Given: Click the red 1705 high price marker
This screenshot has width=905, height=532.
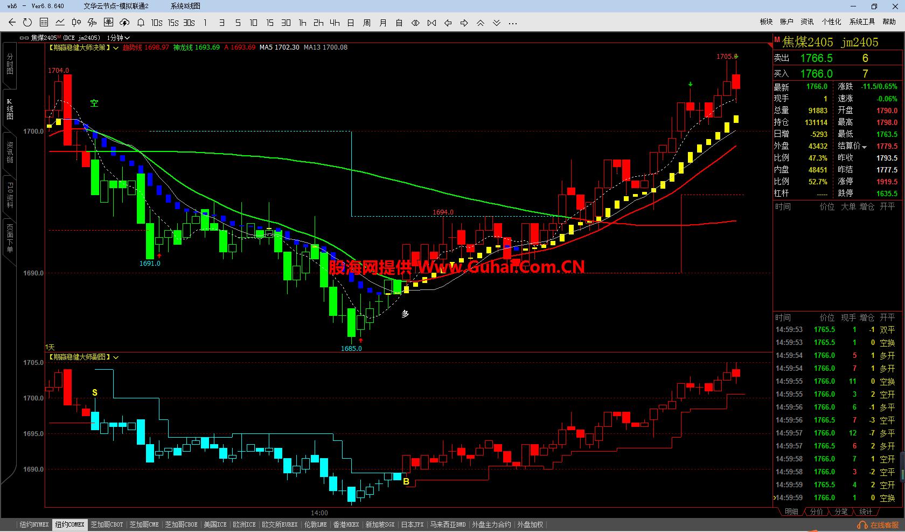Looking at the screenshot, I should point(726,57).
